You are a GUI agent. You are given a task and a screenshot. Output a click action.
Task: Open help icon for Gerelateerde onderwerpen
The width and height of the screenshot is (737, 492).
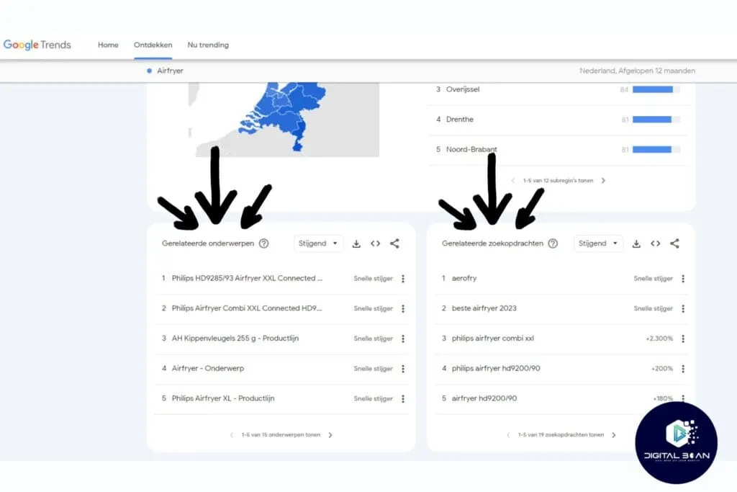pyautogui.click(x=264, y=243)
